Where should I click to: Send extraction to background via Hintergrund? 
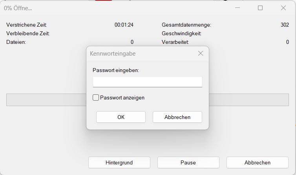[x=119, y=162]
